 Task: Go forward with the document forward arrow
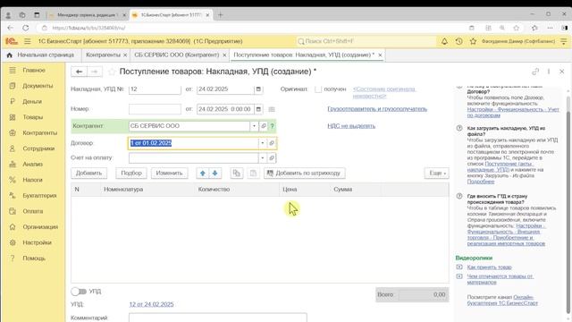95,72
